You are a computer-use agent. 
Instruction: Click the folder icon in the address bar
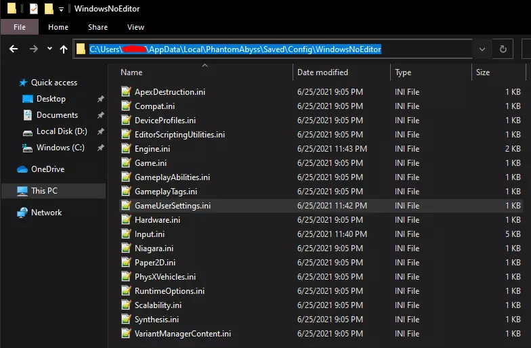[81, 49]
